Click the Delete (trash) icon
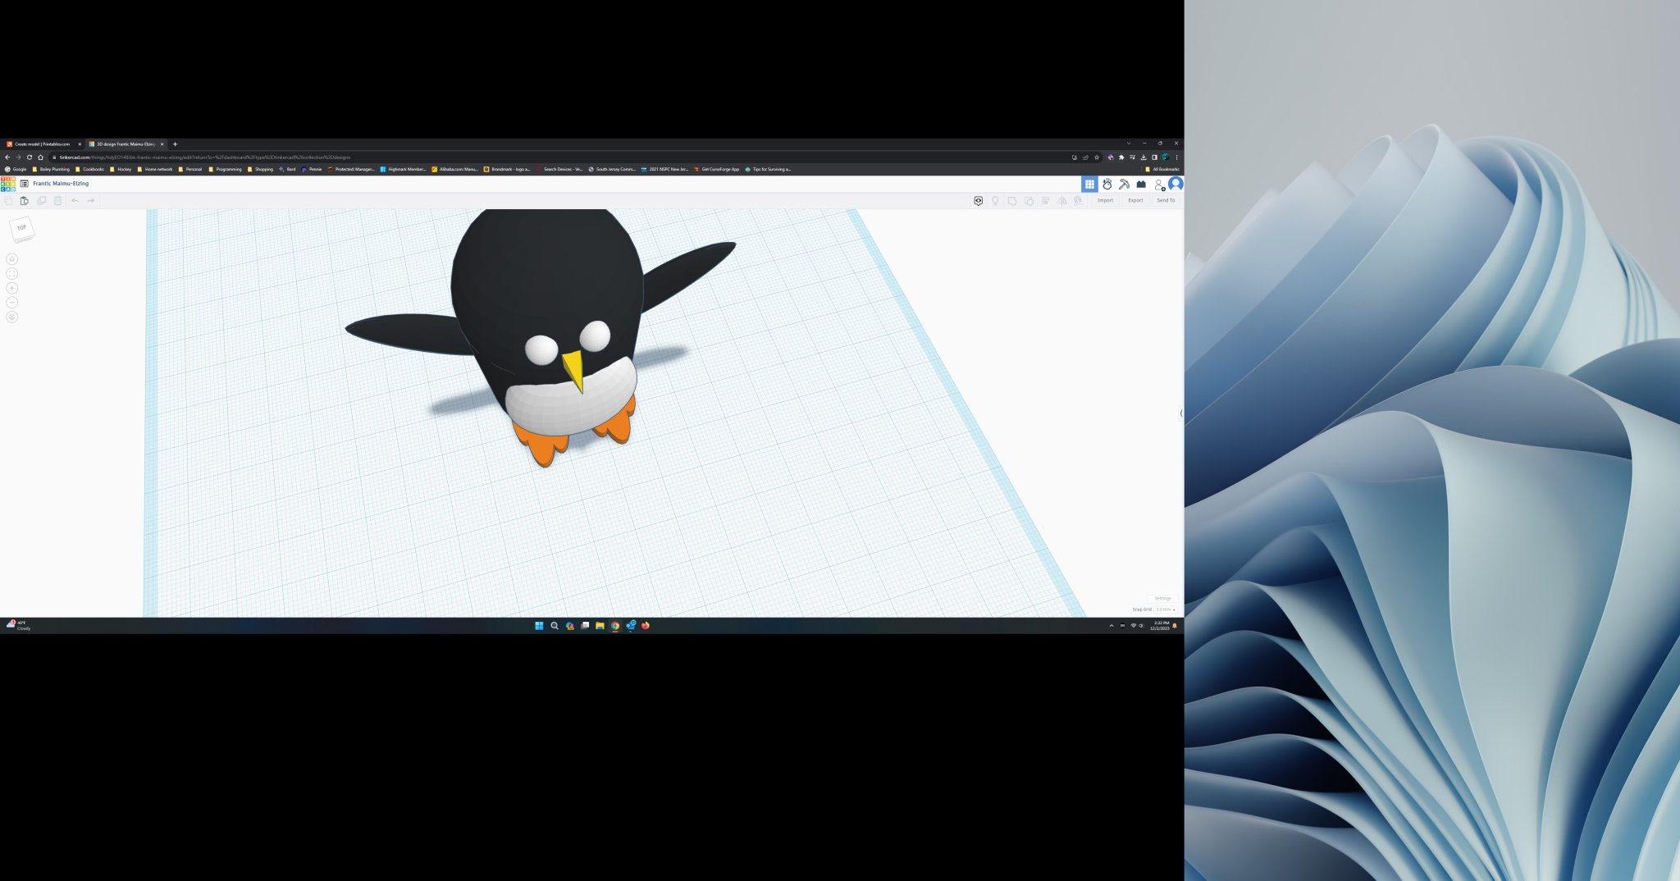 point(57,200)
